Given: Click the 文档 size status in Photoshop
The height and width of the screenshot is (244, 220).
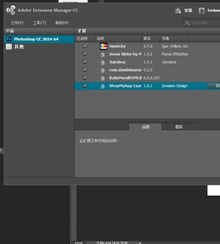Looking at the screenshot, I should [112, 243].
